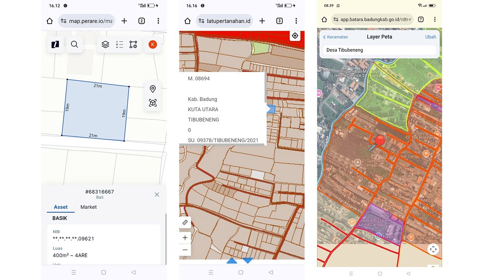Switch to the Market tab

click(x=88, y=207)
